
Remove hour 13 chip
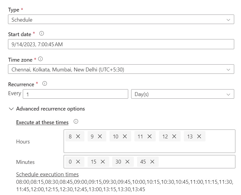199,136
